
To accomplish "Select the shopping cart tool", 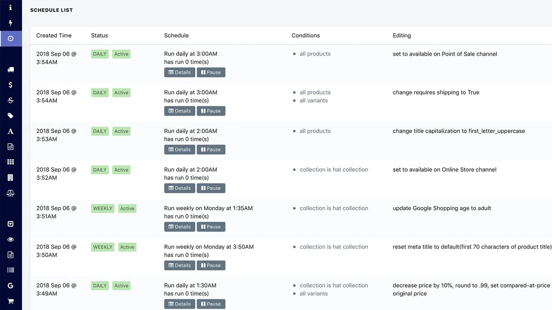I will coord(11,301).
